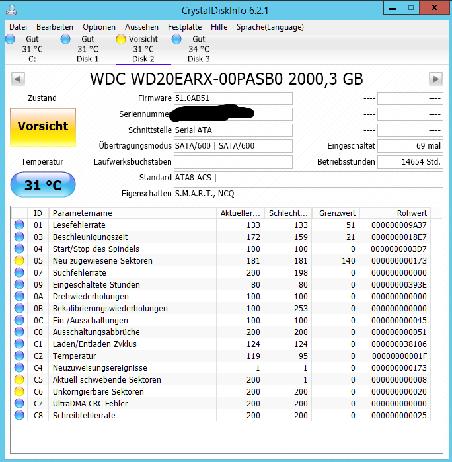This screenshot has width=452, height=462.
Task: Switch to Disk 2 Vorsicht tab
Action: [143, 49]
